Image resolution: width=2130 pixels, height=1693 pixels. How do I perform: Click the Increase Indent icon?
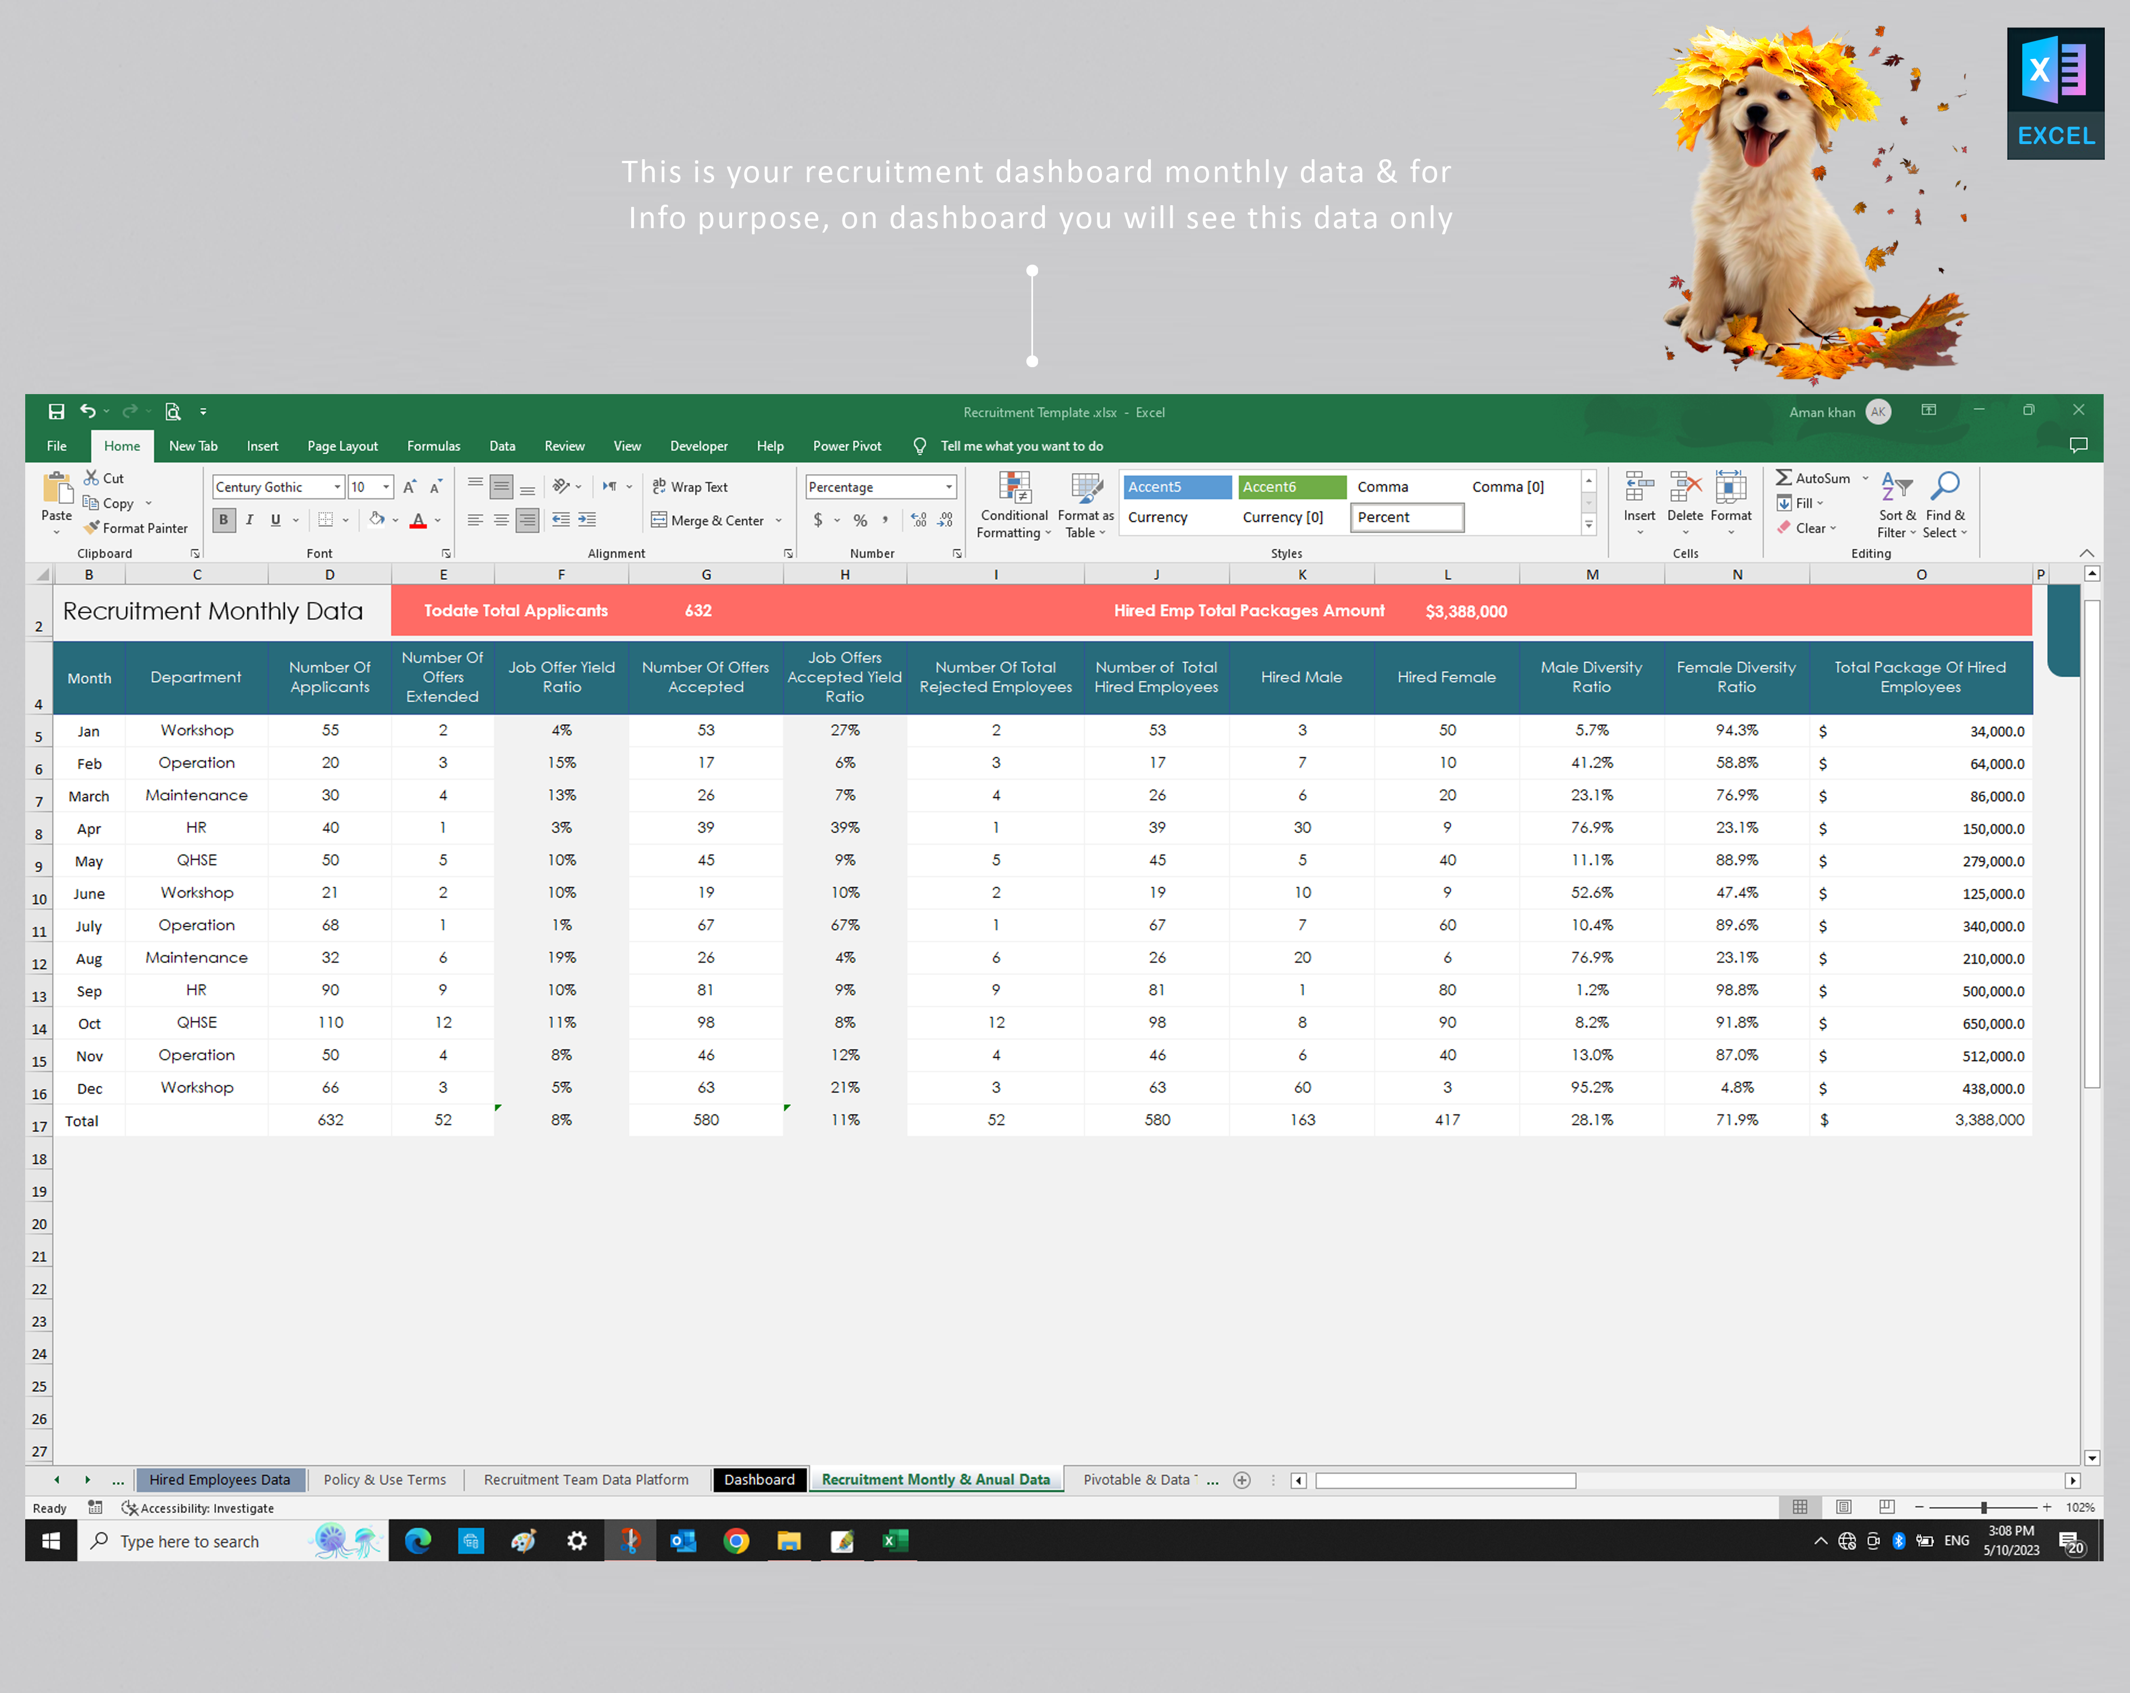click(x=587, y=520)
